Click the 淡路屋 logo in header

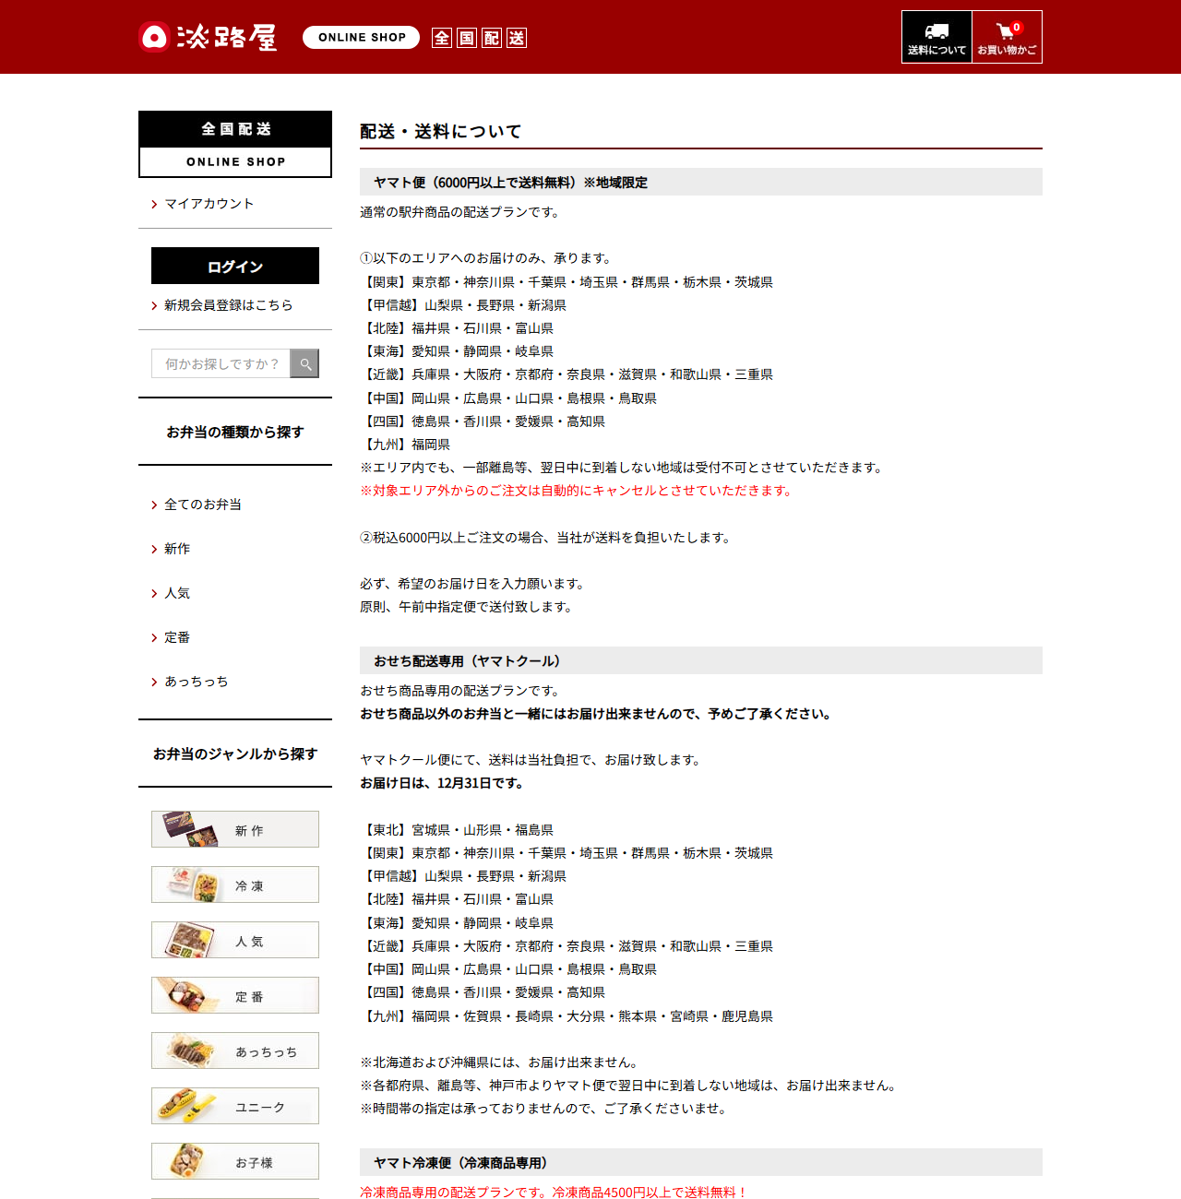[208, 37]
